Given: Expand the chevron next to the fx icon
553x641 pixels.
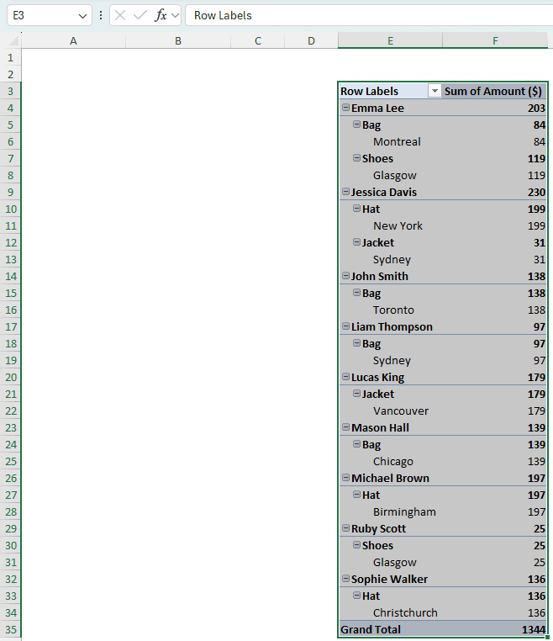Looking at the screenshot, I should pos(176,15).
